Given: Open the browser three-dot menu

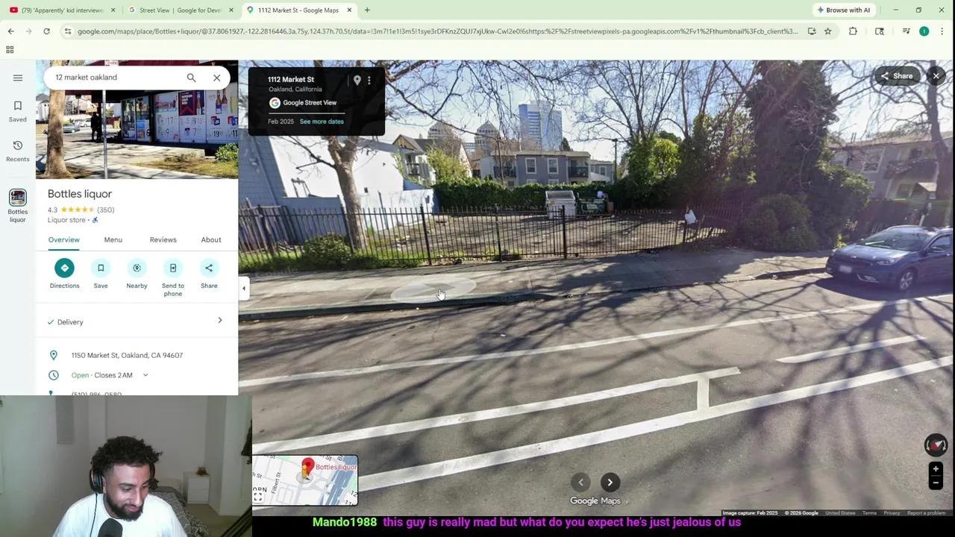Looking at the screenshot, I should coord(942,31).
